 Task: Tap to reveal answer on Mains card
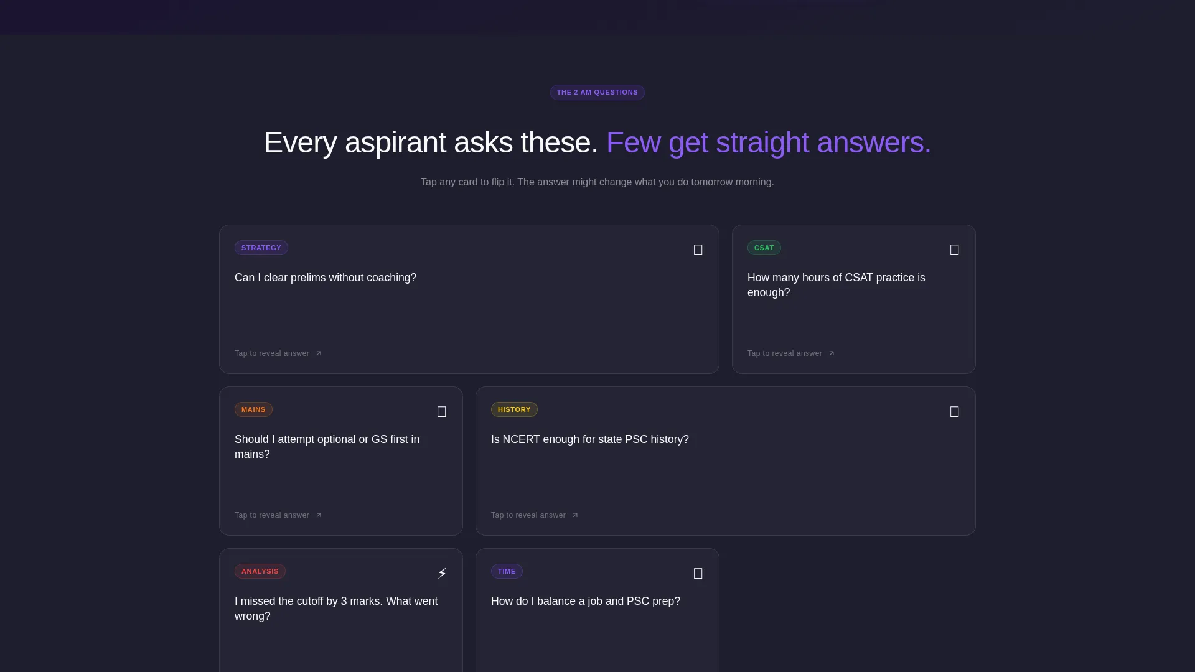(272, 515)
